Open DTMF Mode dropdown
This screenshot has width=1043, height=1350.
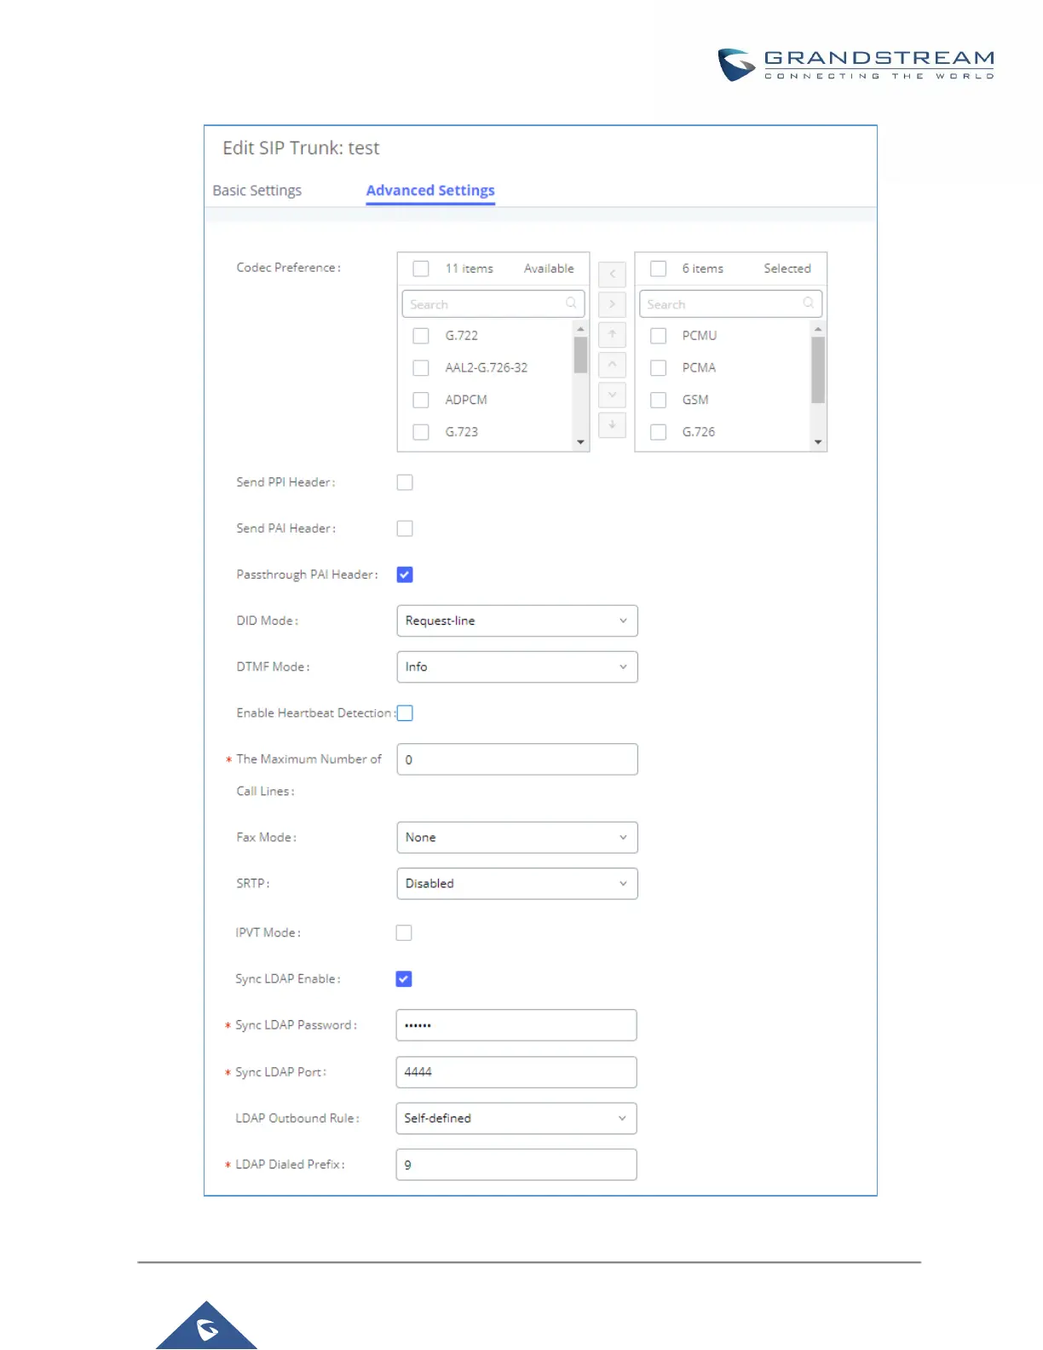point(517,667)
